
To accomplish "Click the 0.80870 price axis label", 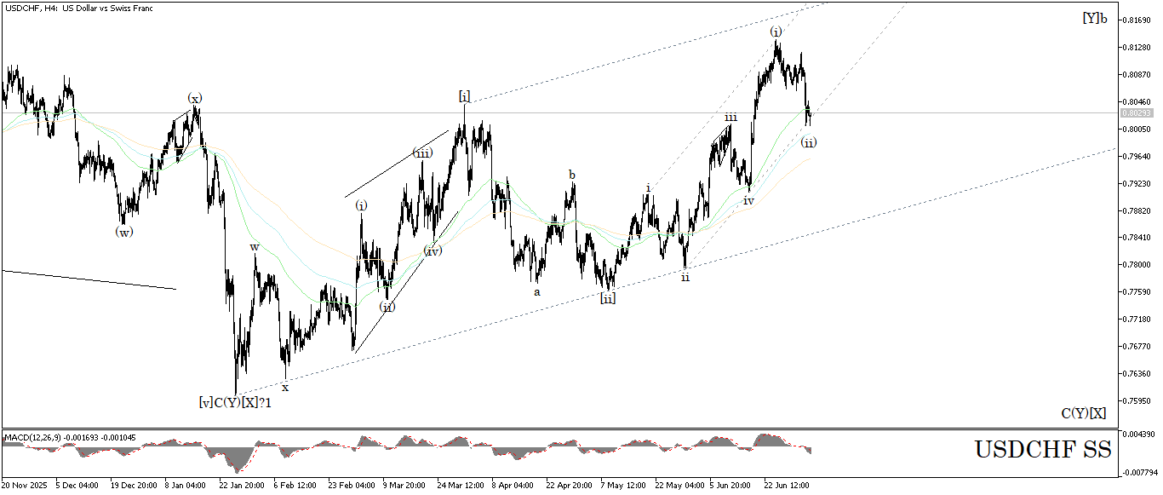I will (x=1137, y=74).
